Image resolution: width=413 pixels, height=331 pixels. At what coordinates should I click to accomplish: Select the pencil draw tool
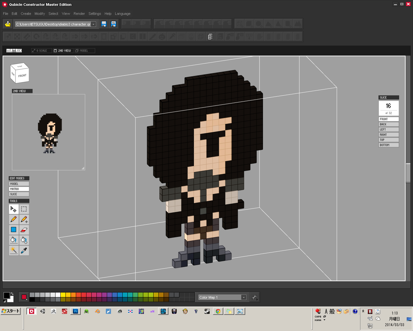[x=14, y=219]
